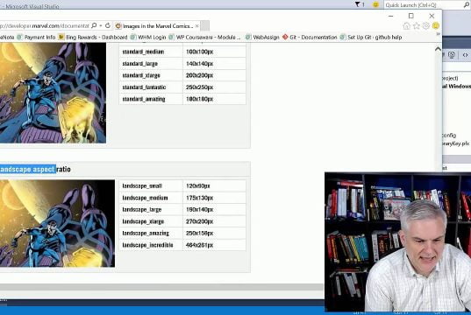Click the landscape aspect ratio sample image
This screenshot has height=315, width=471.
57,223
